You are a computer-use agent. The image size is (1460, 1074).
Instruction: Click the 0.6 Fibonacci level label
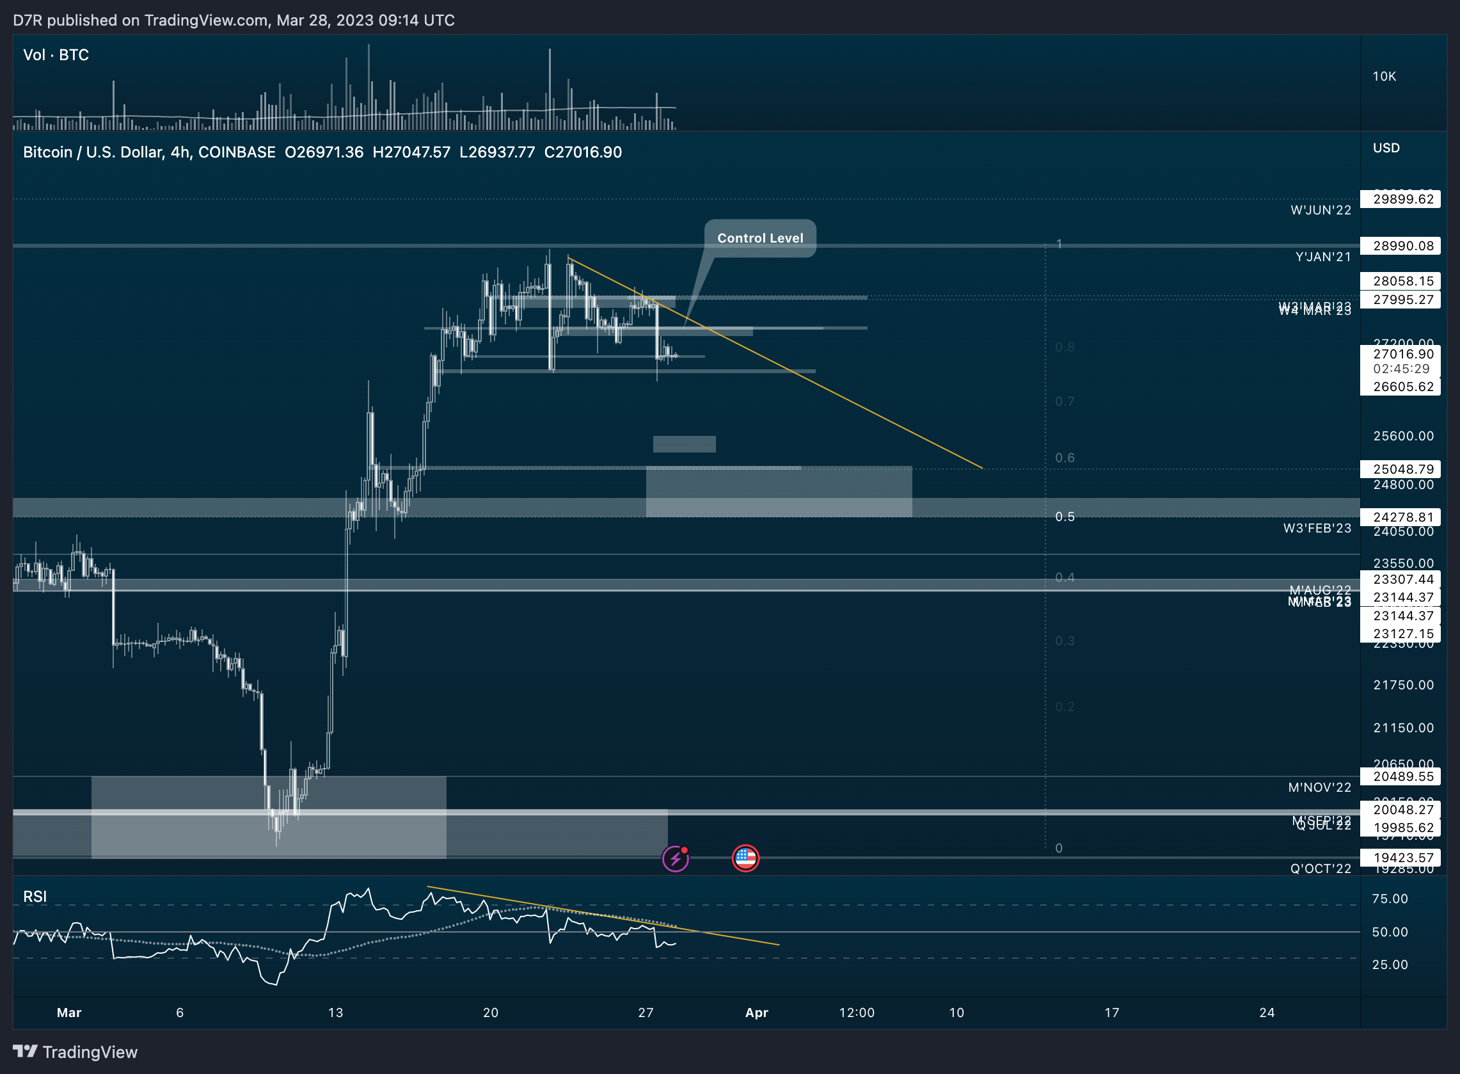coord(1065,458)
